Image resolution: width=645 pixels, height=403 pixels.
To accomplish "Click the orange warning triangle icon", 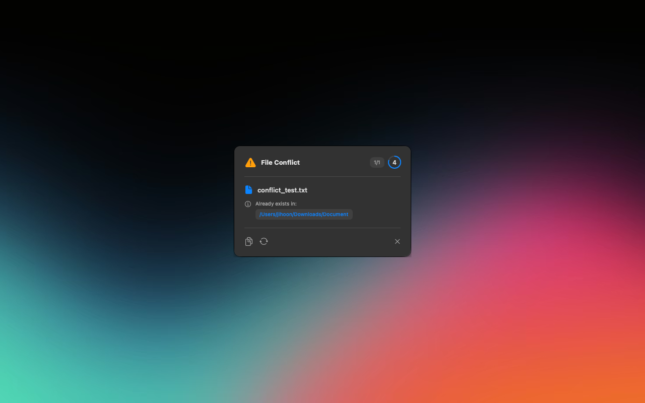I will [x=250, y=163].
